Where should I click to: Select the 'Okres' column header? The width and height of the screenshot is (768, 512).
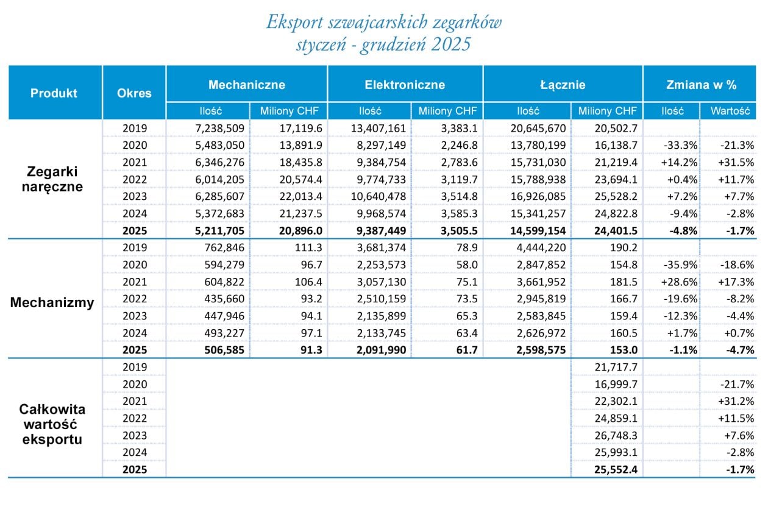pyautogui.click(x=134, y=93)
